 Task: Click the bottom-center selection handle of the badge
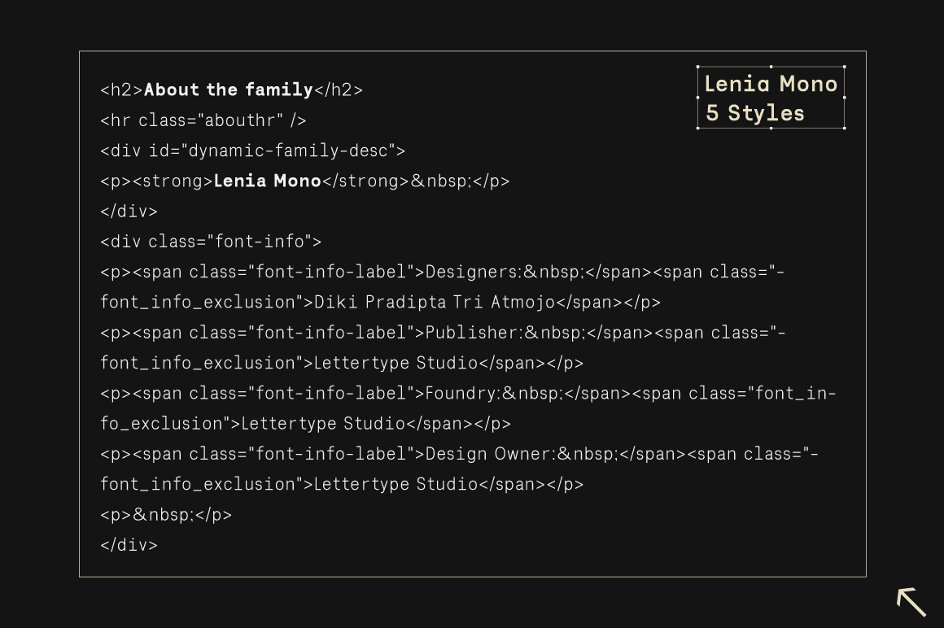(x=771, y=129)
